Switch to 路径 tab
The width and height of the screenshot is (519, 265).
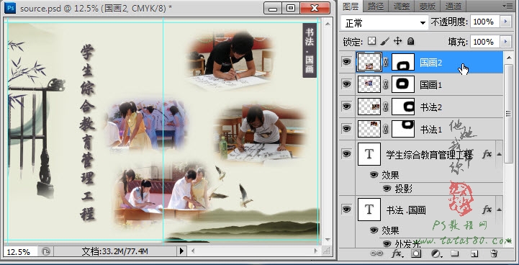pos(376,6)
